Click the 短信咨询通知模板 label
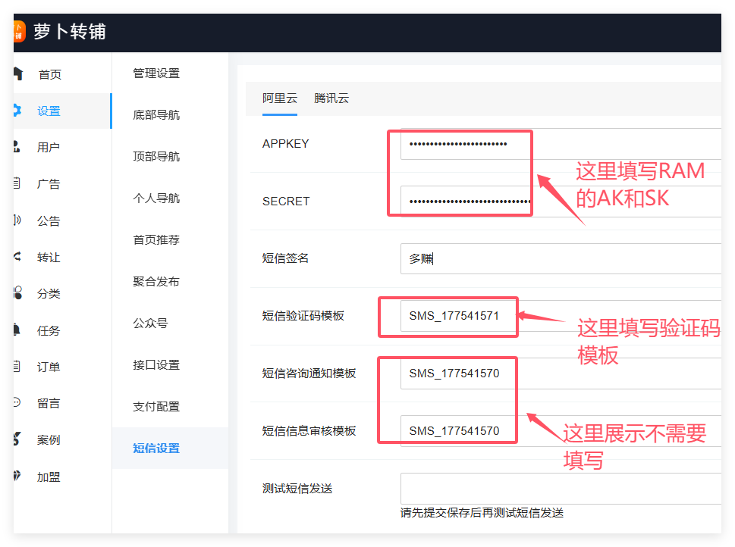This screenshot has height=547, width=735. [309, 374]
